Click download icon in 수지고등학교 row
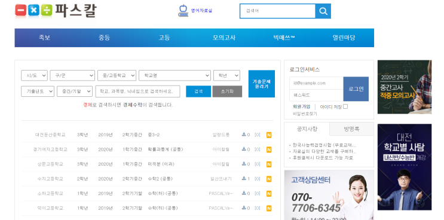The height and width of the screenshot is (220, 444). (244, 179)
